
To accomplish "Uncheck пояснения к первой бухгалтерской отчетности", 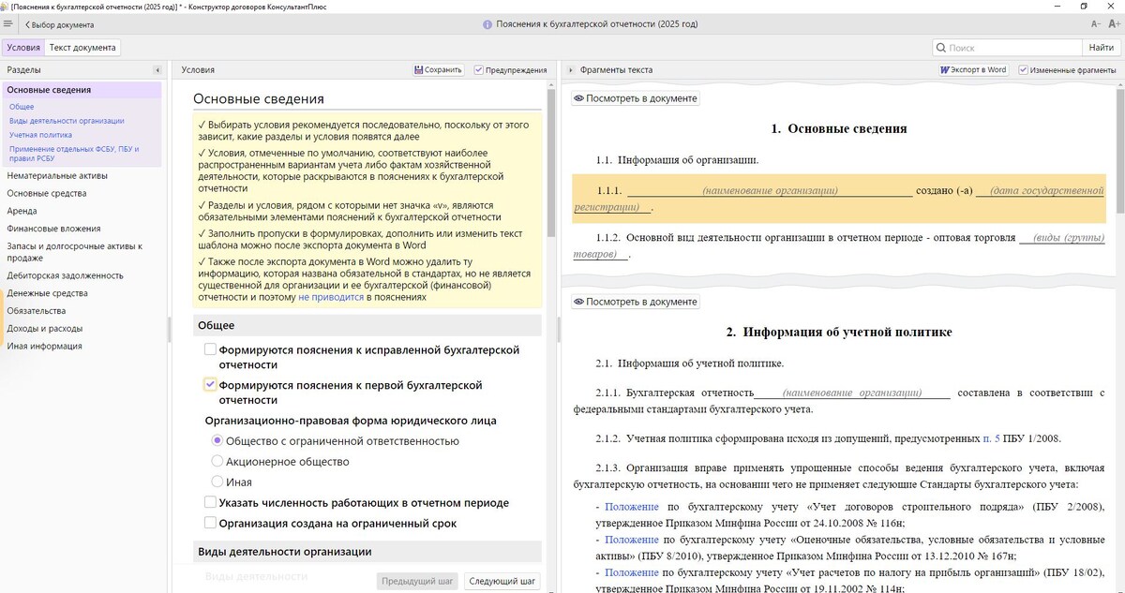I will (210, 385).
